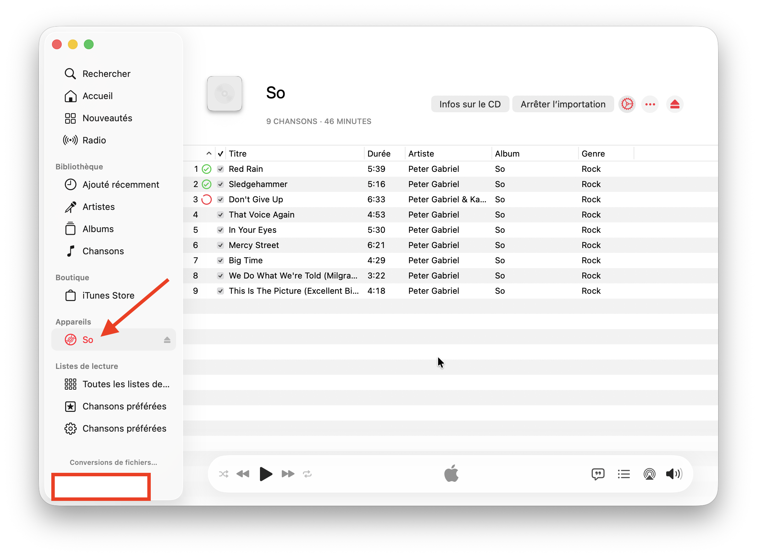Go to Albums in the library

[x=98, y=229]
